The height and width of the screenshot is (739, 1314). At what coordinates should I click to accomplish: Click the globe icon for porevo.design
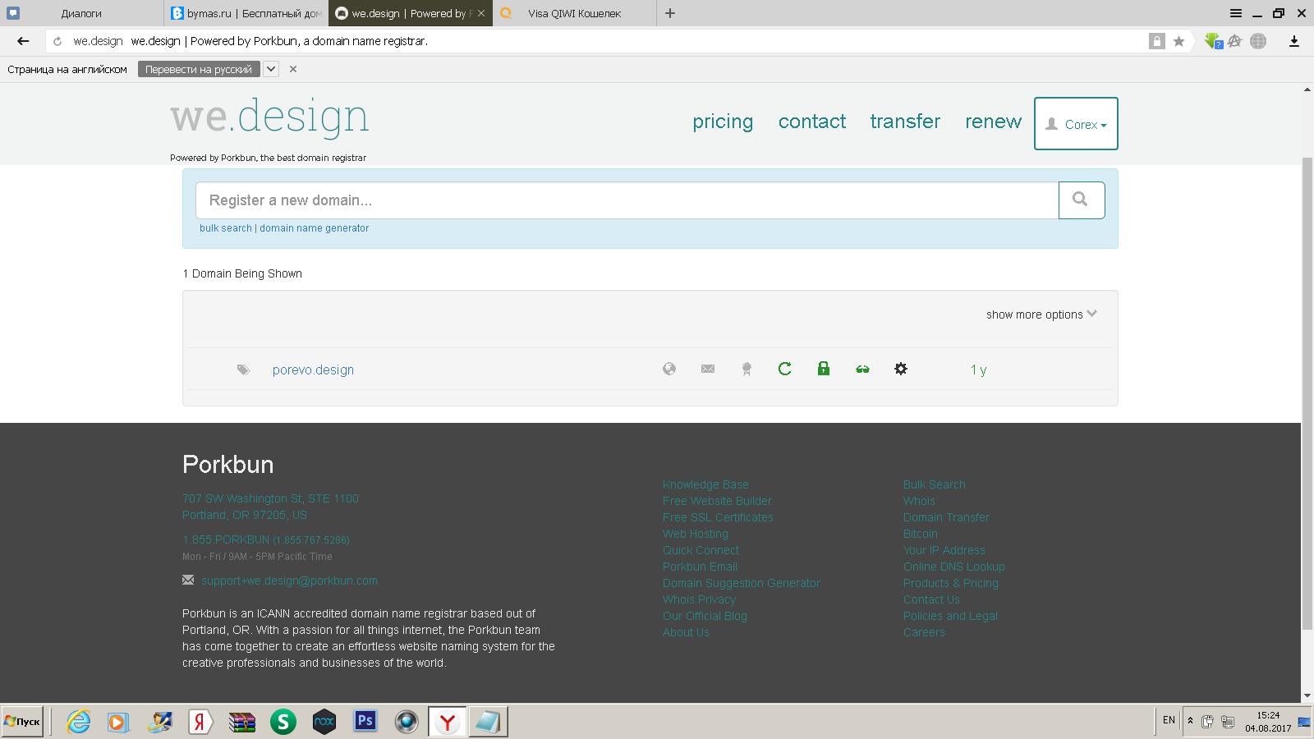point(669,369)
